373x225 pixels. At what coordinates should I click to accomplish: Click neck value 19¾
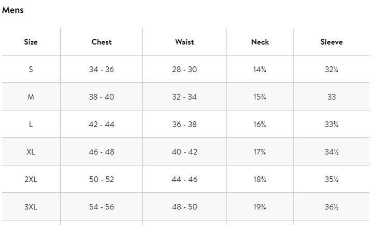(260, 207)
